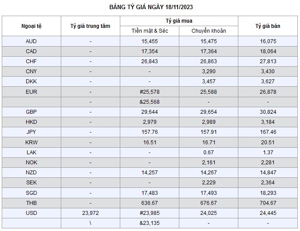Select the CHF selling rate 27,813
This screenshot has width=300, height=231.
(268, 61)
